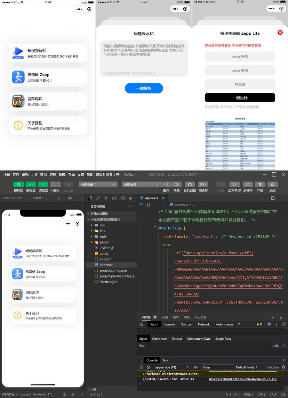The height and width of the screenshot is (398, 288).
Task: Open the 小程序模式 mode dropdown
Action: (x=98, y=185)
